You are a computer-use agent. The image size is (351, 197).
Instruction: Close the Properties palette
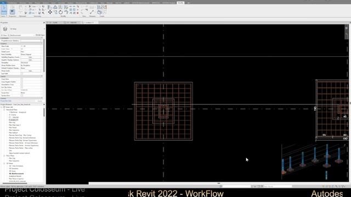click(x=44, y=22)
